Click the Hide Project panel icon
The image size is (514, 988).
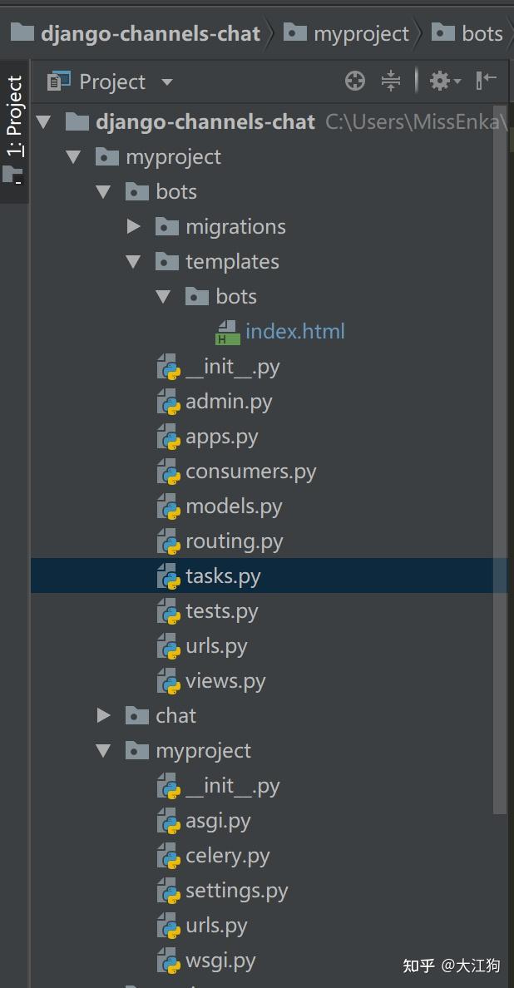tap(487, 81)
